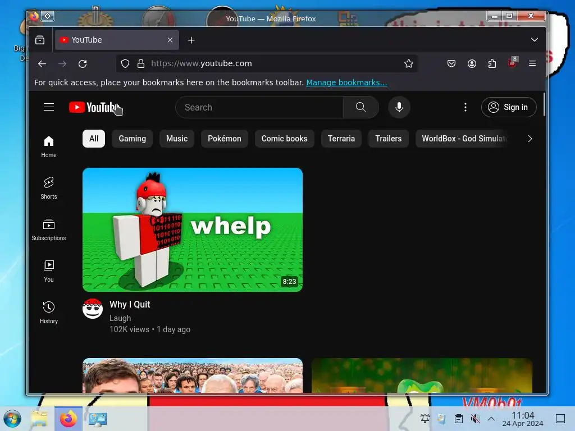Open the notifications bell tray icon
The width and height of the screenshot is (575, 431).
coord(425,419)
